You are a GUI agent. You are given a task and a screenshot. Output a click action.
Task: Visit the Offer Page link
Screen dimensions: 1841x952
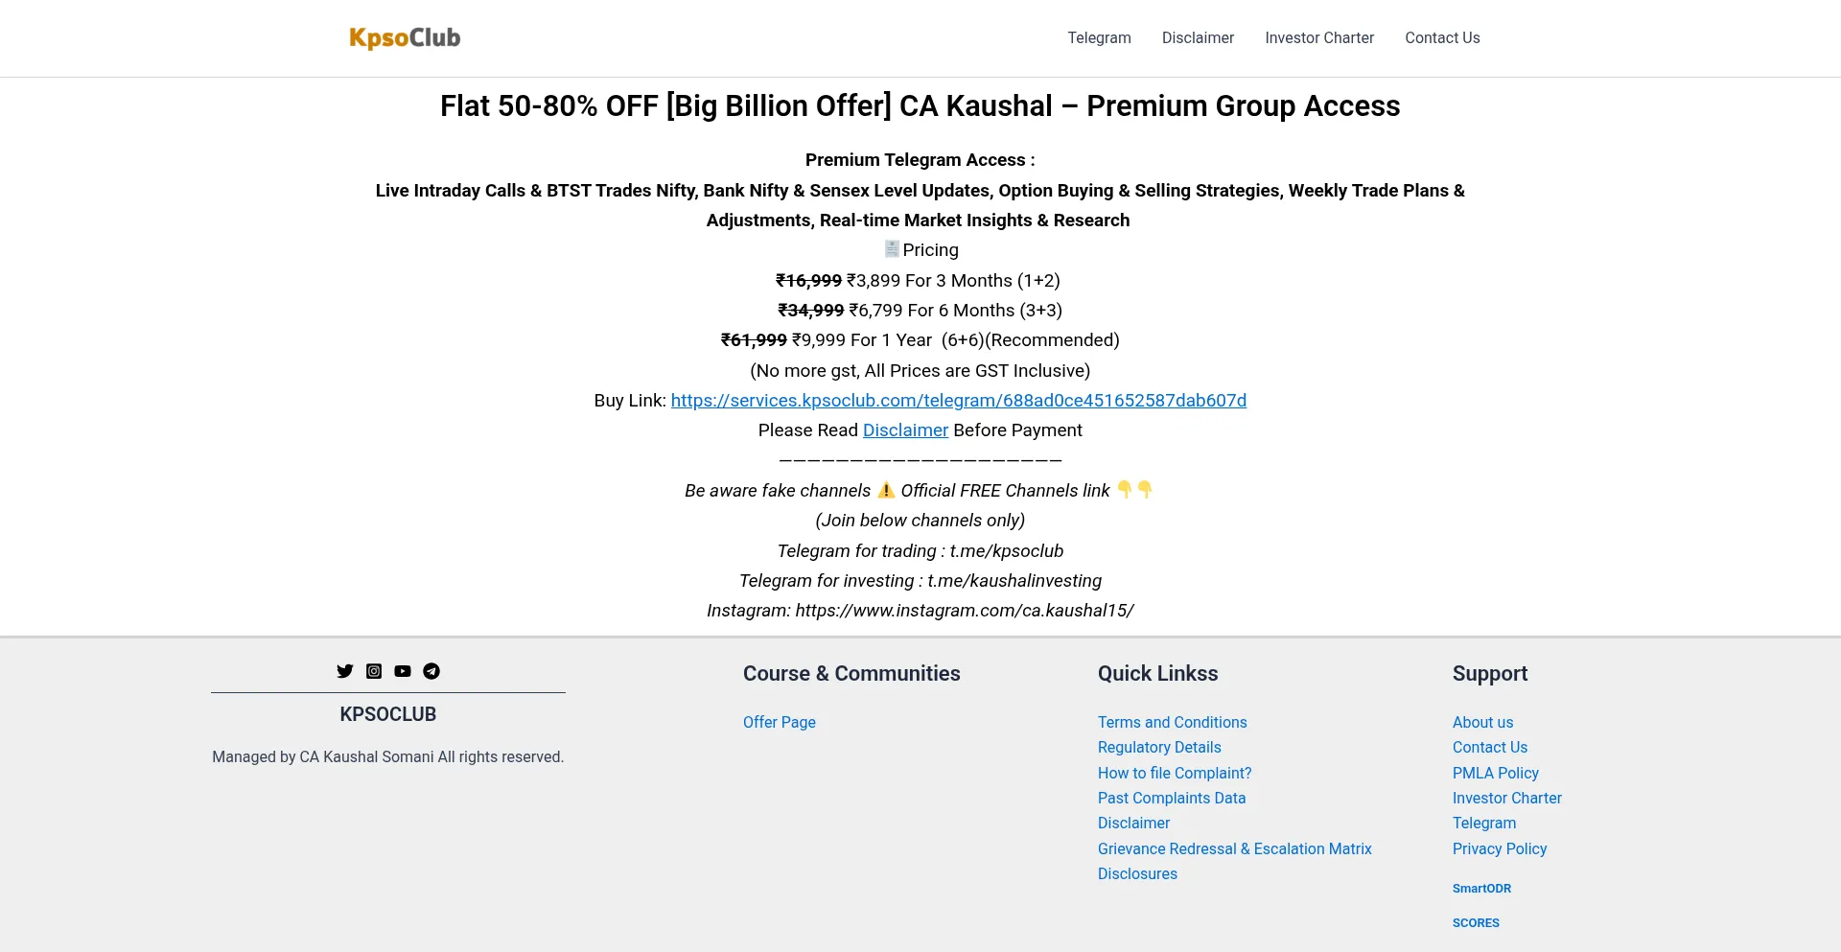780,722
